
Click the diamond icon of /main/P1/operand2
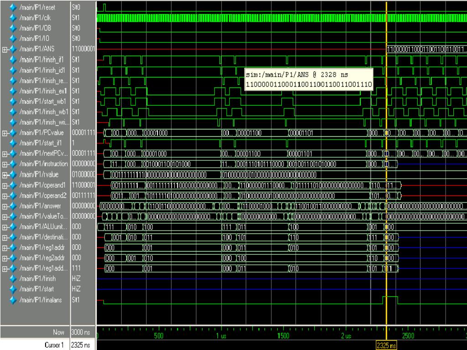(13, 196)
